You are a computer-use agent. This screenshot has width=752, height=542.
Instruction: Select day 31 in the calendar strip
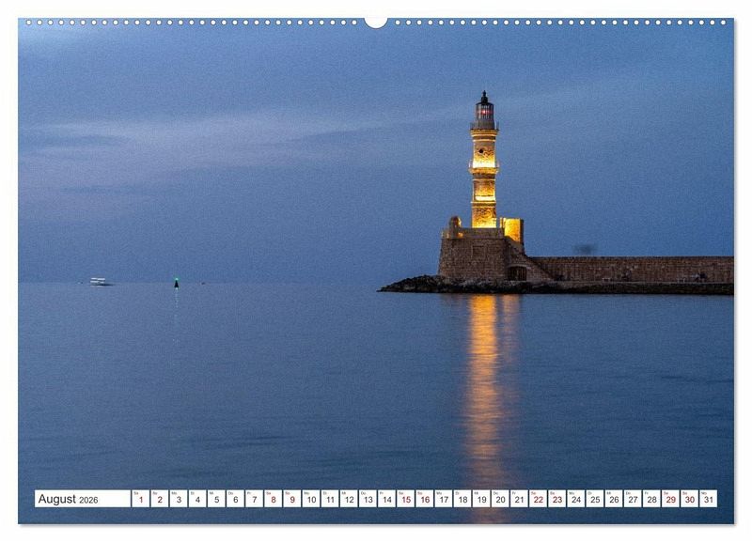click(x=709, y=499)
